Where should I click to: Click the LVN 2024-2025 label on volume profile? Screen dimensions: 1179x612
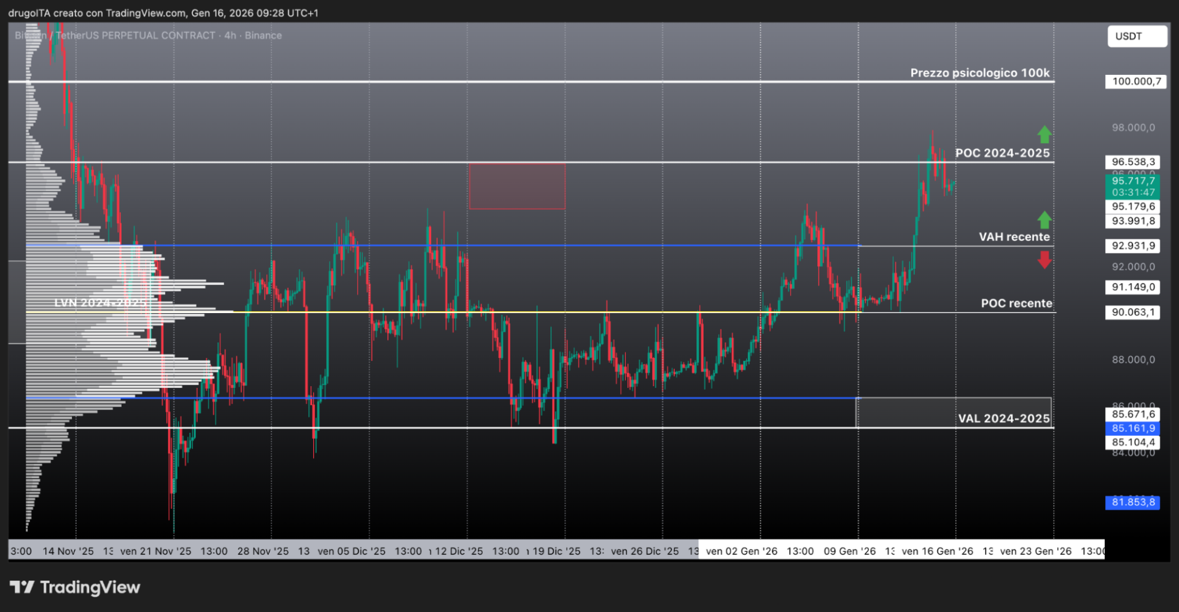101,303
